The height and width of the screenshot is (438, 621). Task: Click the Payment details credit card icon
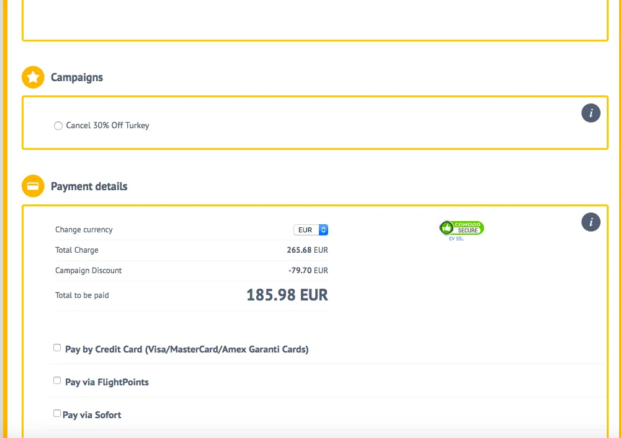(x=33, y=186)
